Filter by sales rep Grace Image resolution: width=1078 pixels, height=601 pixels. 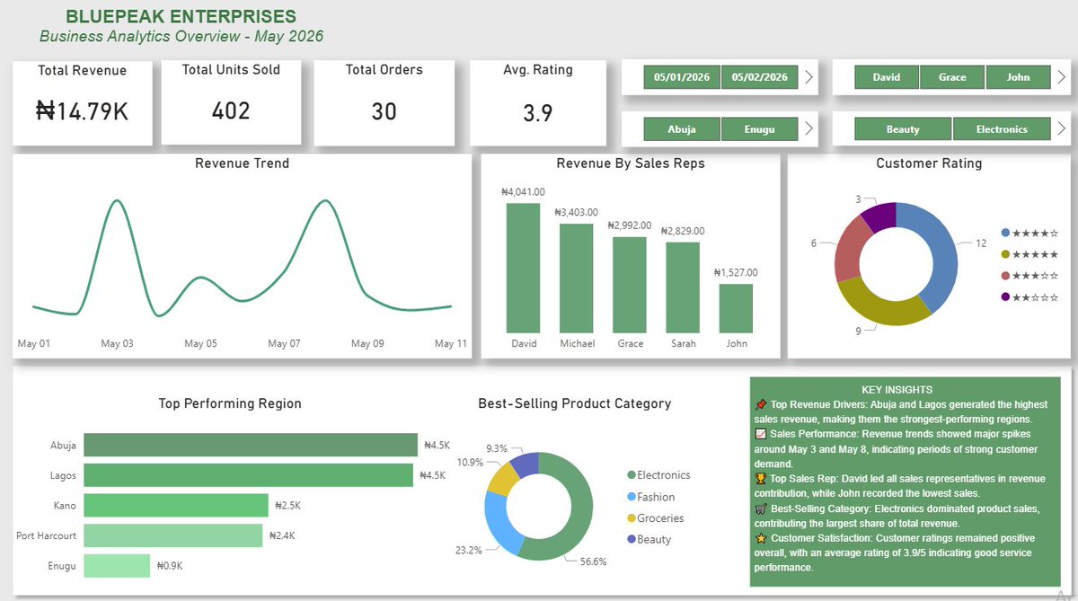952,77
